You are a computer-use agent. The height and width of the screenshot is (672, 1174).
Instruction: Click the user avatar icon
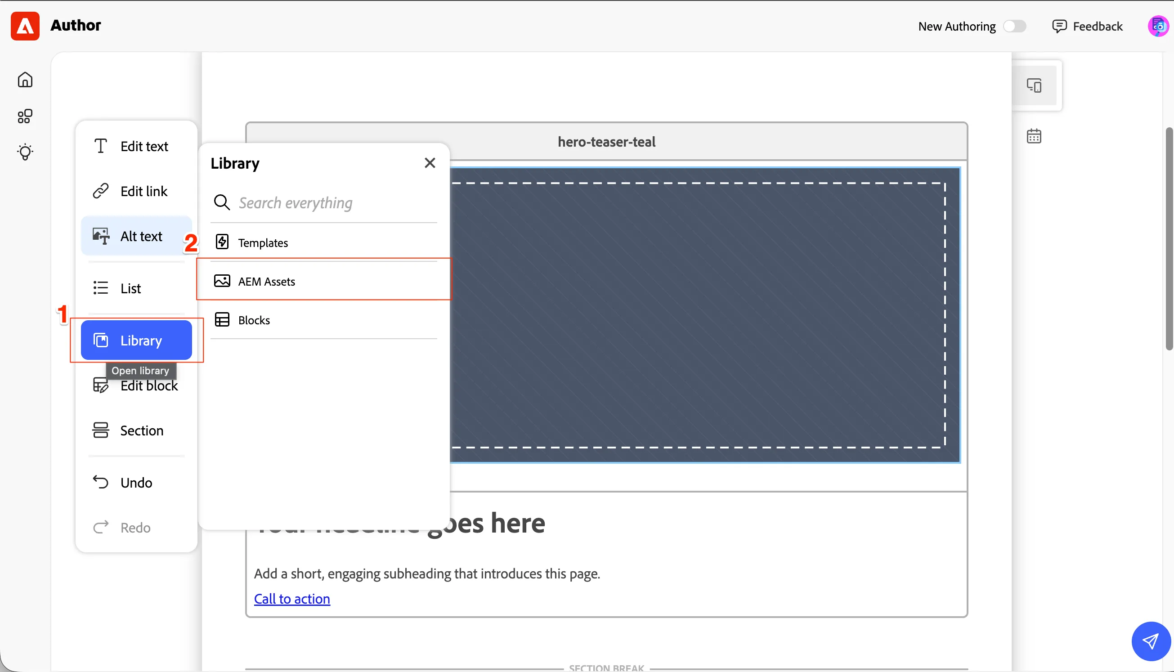[x=1158, y=26]
